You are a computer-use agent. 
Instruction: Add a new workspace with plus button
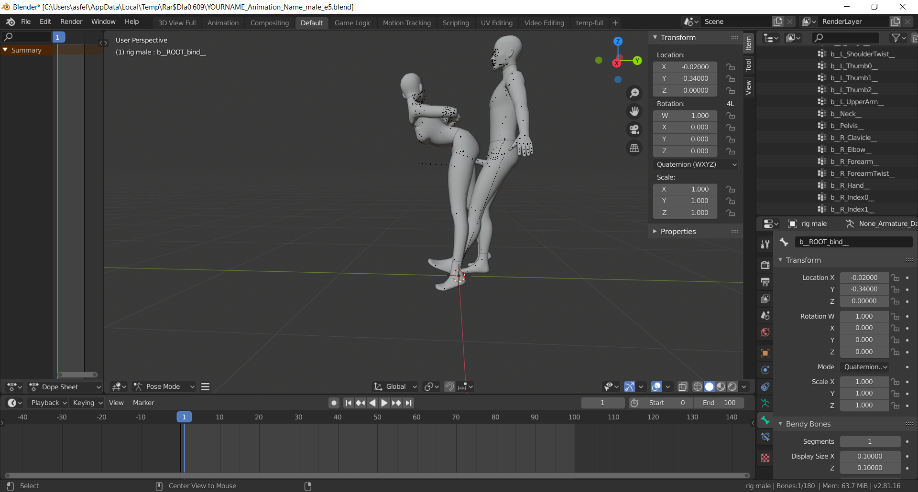pos(615,23)
